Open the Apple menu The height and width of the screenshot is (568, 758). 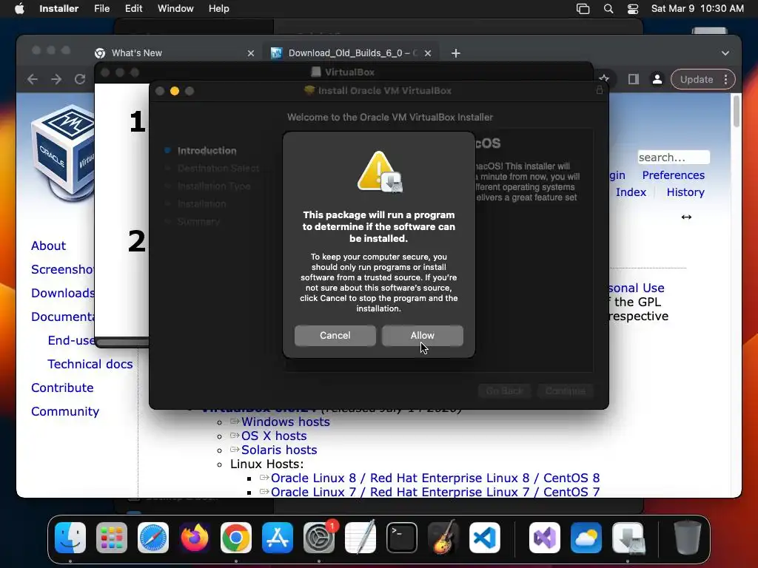(19, 9)
